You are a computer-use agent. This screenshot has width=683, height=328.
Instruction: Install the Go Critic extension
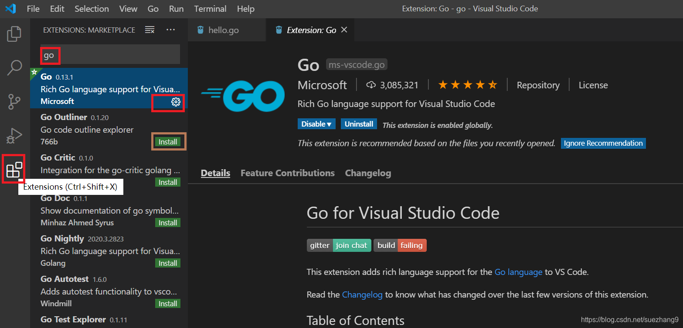[x=168, y=182]
